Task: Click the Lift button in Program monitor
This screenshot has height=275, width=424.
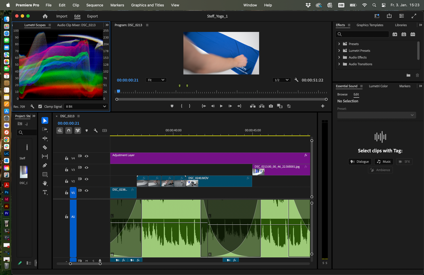Action: [x=253, y=106]
